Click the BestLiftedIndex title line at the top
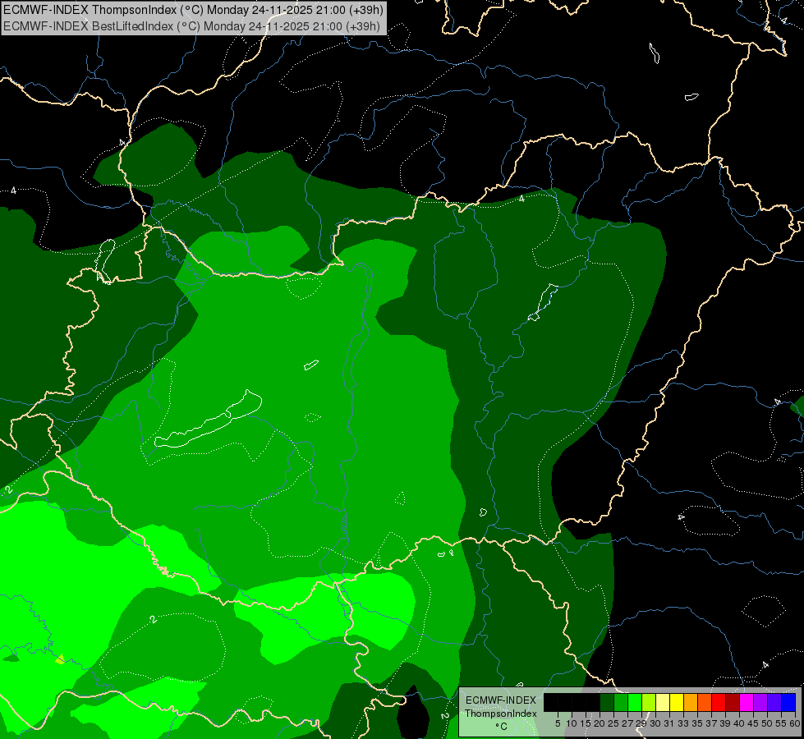Image resolution: width=804 pixels, height=739 pixels. pyautogui.click(x=192, y=26)
